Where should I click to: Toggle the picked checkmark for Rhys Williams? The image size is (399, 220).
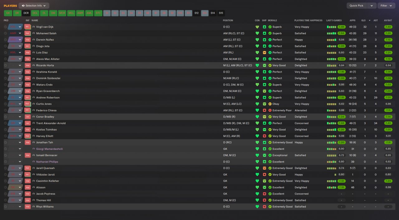click(x=5, y=207)
